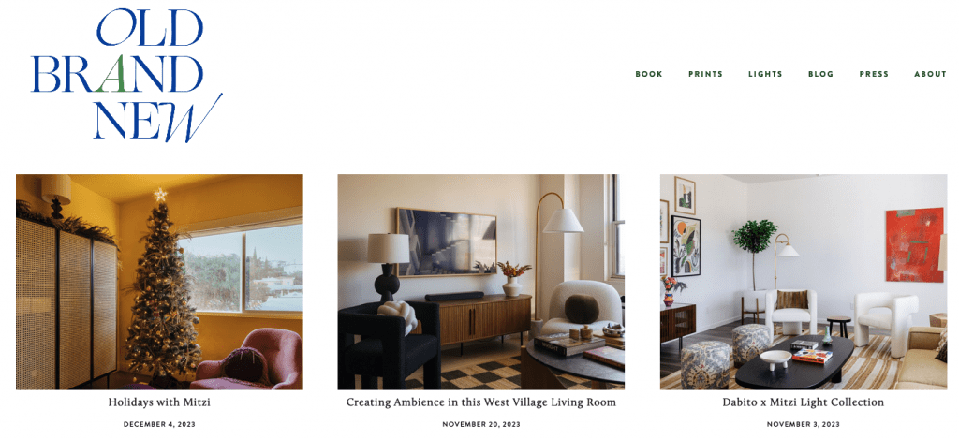
Task: Open the West Village living room photo
Action: tap(480, 282)
